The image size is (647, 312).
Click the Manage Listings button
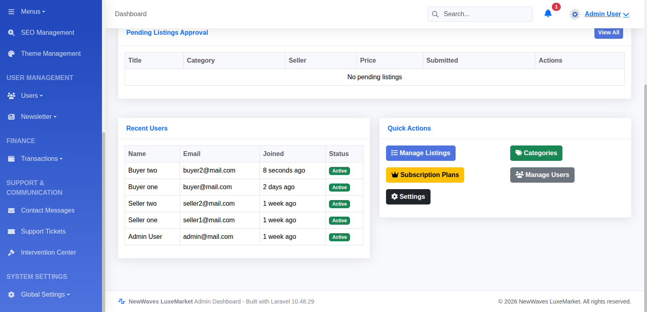pos(421,153)
